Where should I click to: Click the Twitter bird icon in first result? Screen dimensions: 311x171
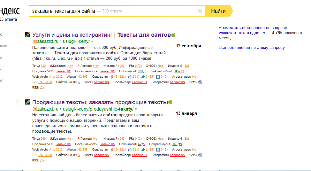point(143,77)
